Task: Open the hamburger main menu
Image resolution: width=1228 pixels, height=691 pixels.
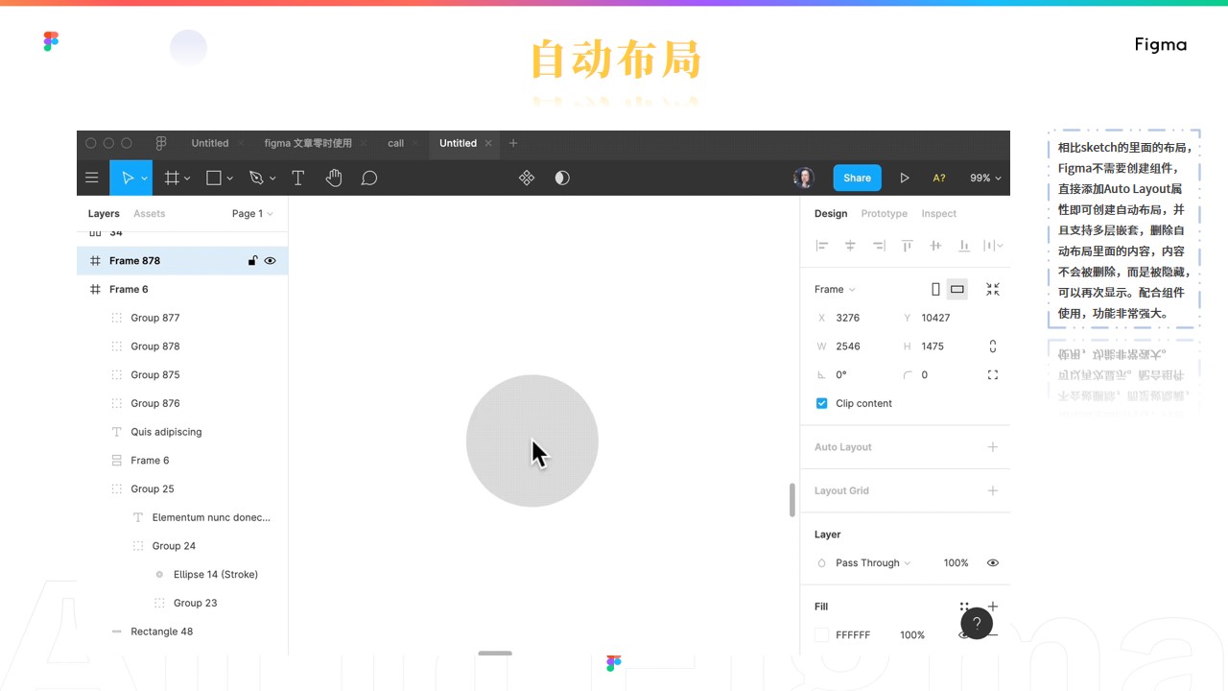Action: [x=92, y=178]
